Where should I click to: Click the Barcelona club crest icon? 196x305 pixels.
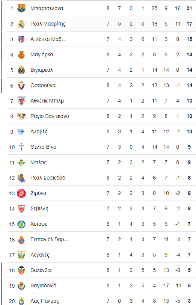21,8
